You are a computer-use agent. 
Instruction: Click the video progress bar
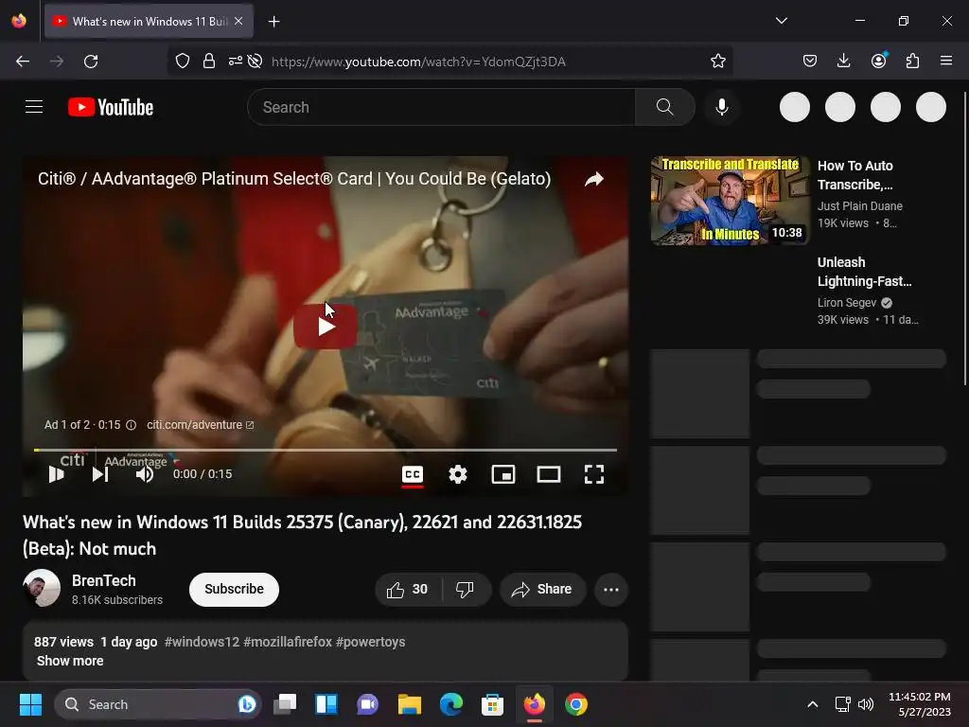326,450
